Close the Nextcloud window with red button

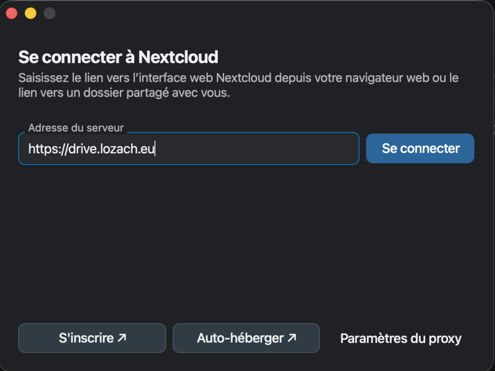coord(12,13)
